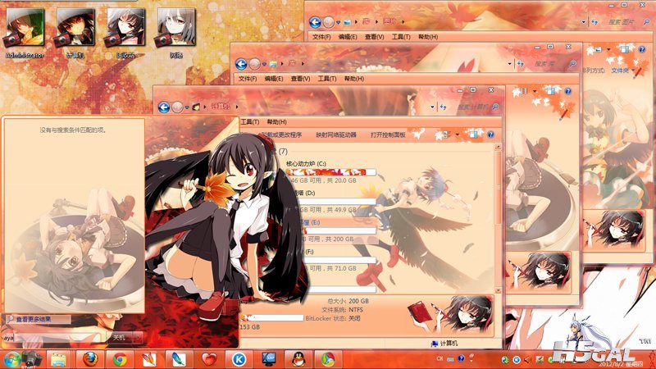Viewport: 656px width, 369px height.
Task: Open 文件(F) menu in the topmost rear window
Action: (321, 37)
